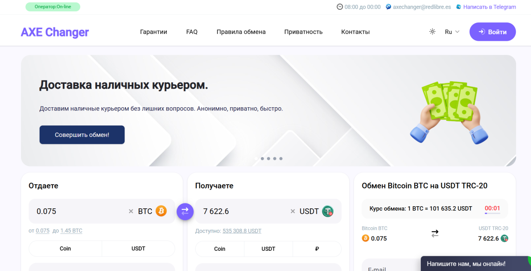531x271 pixels.
Task: Click the email icon next to axechanger address
Action: click(x=388, y=7)
